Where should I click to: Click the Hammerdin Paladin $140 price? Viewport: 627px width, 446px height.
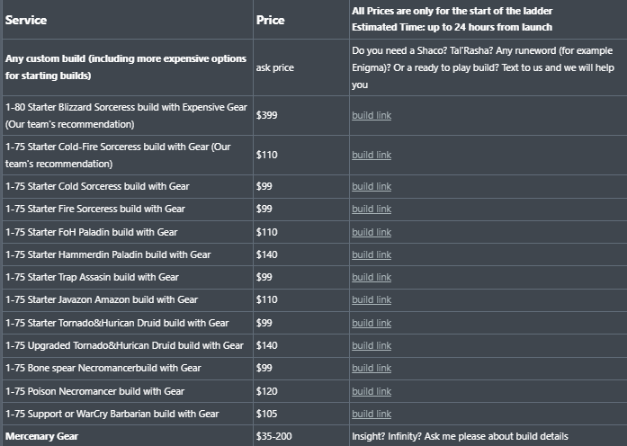point(266,254)
